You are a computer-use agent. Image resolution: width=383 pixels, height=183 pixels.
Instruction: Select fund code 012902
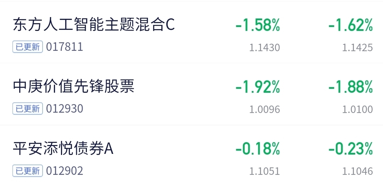pyautogui.click(x=65, y=171)
